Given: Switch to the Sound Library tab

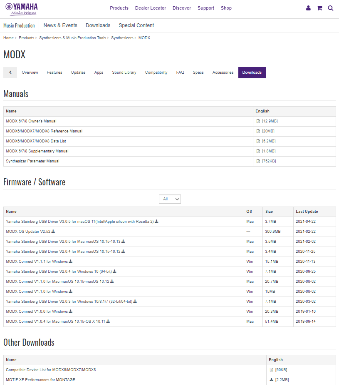Looking at the screenshot, I should tap(124, 72).
